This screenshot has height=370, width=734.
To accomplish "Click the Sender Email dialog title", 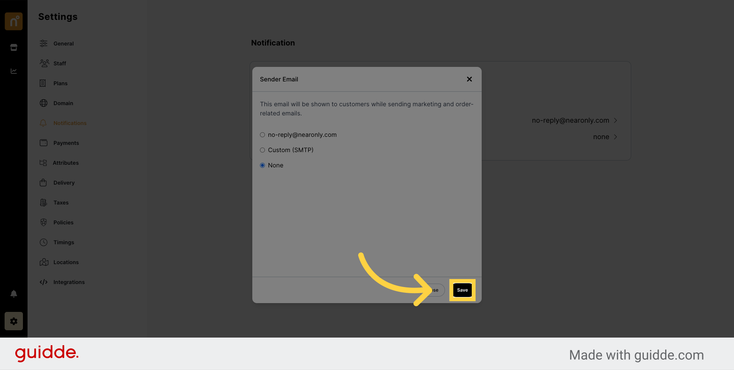I will pyautogui.click(x=279, y=79).
